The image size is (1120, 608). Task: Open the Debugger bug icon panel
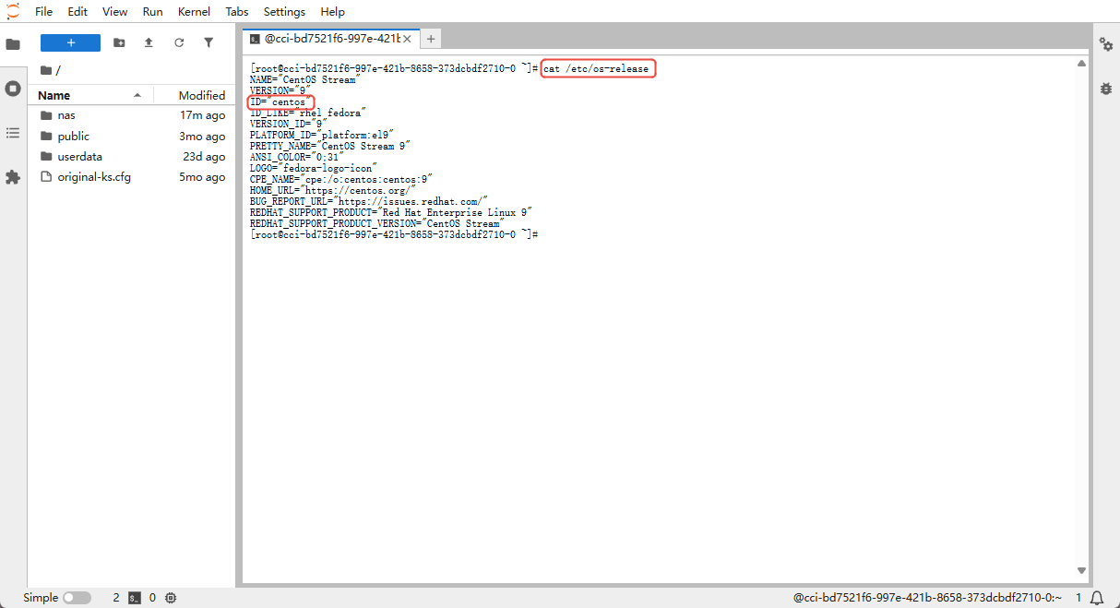click(x=1106, y=89)
